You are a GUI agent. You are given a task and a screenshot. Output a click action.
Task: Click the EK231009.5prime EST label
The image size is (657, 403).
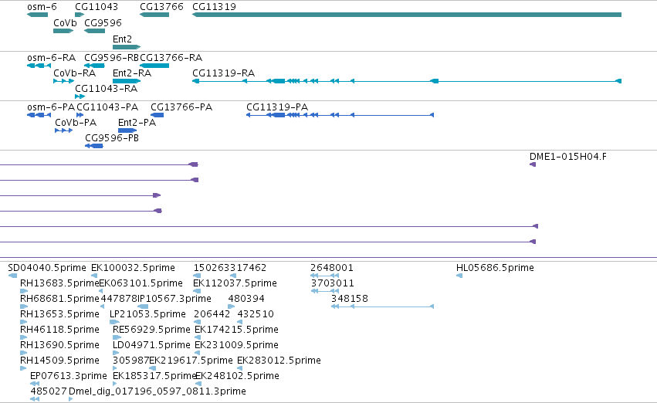tap(237, 345)
